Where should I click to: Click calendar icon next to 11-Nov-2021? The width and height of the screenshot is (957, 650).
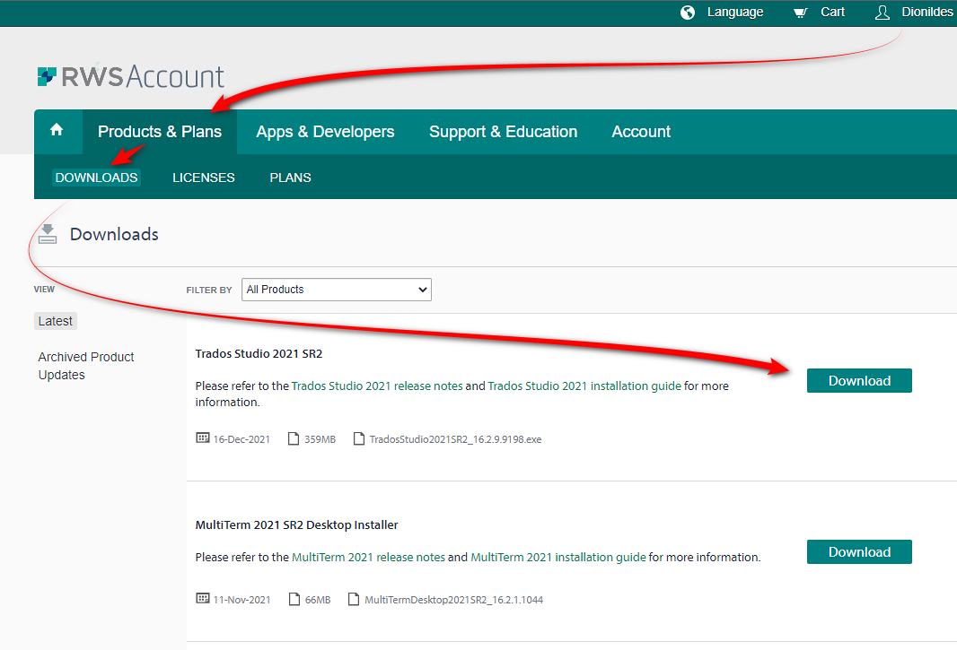pyautogui.click(x=203, y=598)
